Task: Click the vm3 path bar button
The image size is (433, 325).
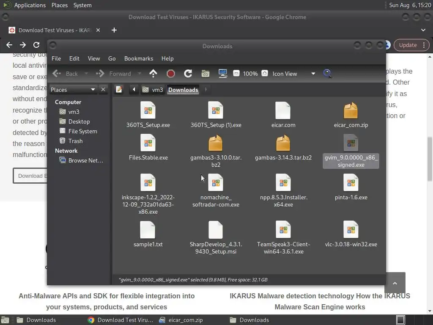Action: point(153,90)
